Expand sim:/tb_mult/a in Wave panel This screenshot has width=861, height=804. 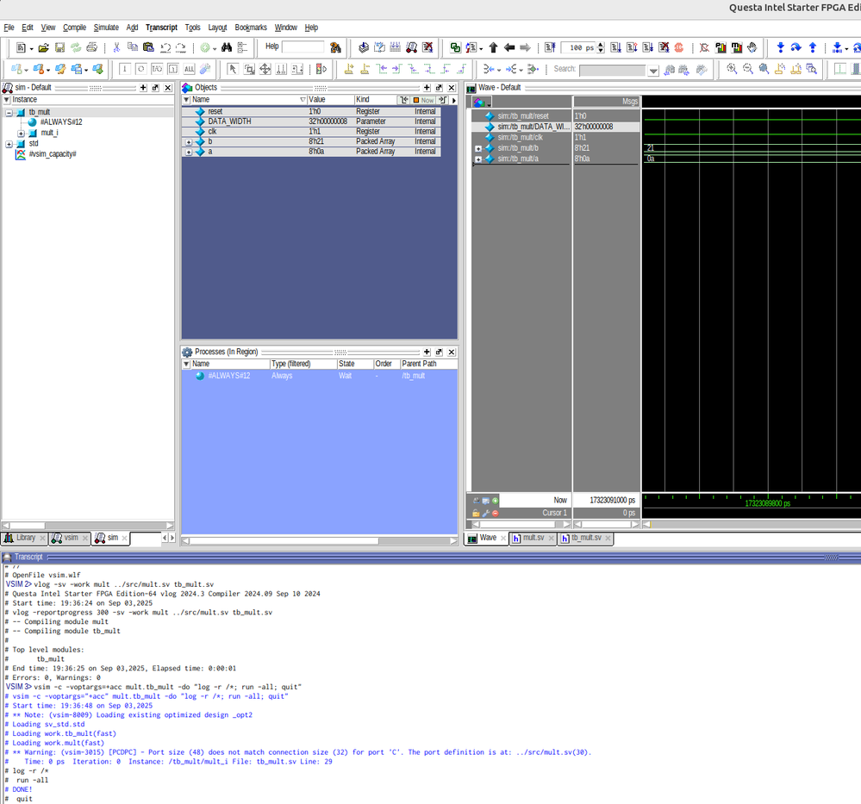tap(478, 159)
